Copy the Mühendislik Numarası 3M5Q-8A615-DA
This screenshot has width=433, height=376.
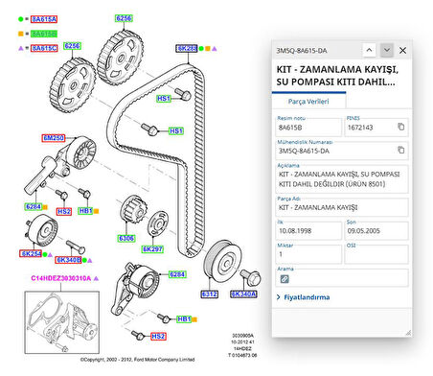click(x=400, y=150)
